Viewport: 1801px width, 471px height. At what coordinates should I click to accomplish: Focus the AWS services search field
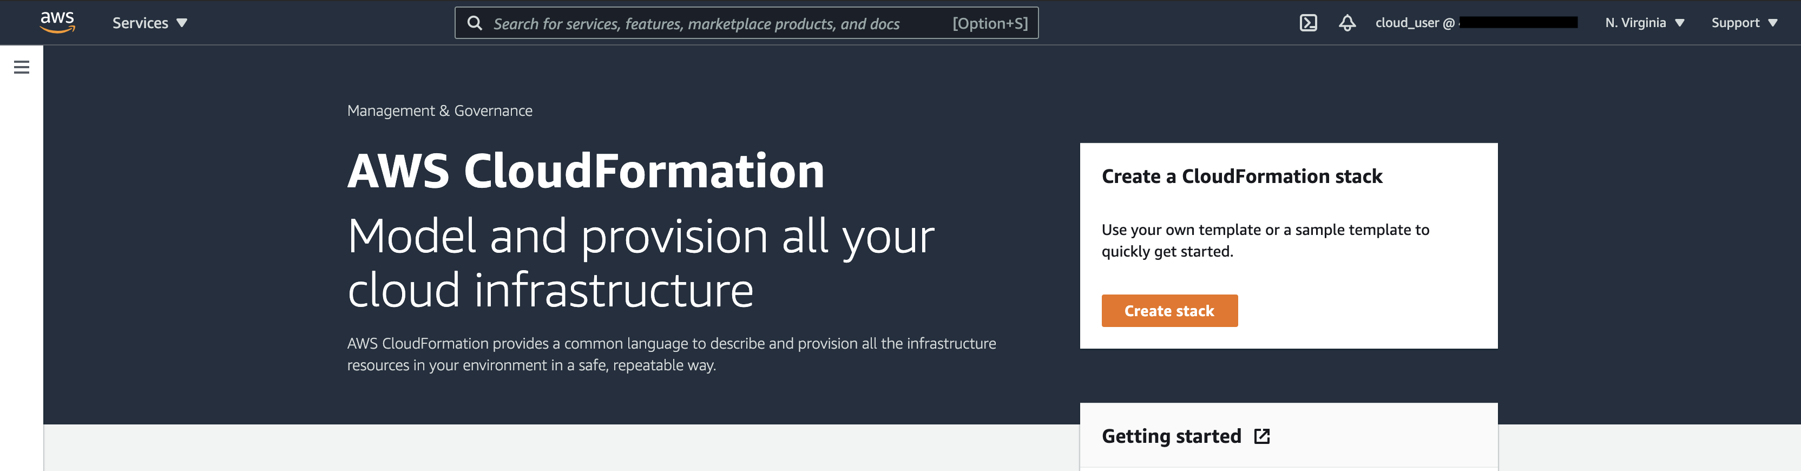coord(746,23)
